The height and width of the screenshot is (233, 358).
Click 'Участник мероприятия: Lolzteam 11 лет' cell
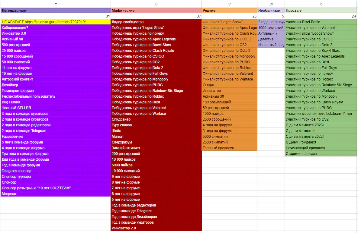[x=321, y=113]
